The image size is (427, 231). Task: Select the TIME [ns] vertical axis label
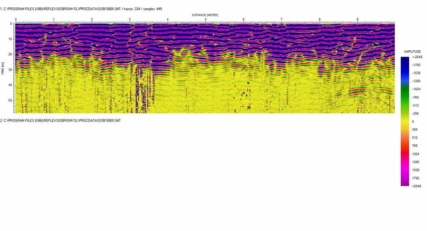[3, 69]
